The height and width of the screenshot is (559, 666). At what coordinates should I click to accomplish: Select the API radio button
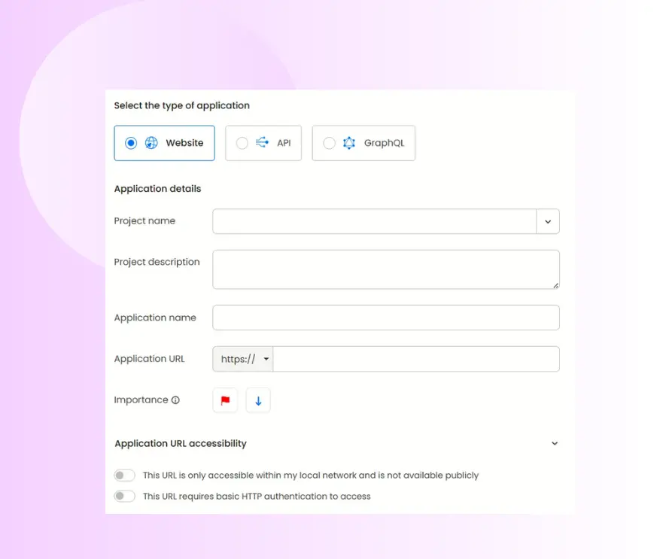click(243, 143)
